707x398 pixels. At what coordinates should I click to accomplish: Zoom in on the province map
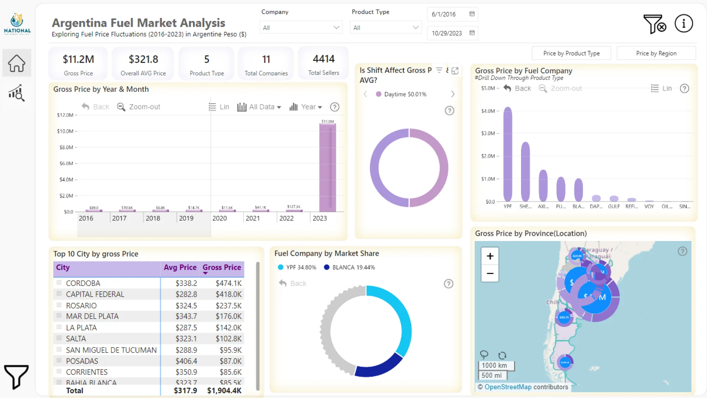click(490, 256)
